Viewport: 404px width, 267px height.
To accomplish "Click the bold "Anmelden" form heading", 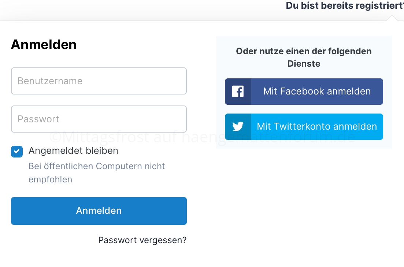I will point(44,45).
